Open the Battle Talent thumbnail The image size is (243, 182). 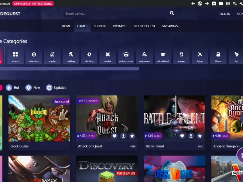click(174, 118)
